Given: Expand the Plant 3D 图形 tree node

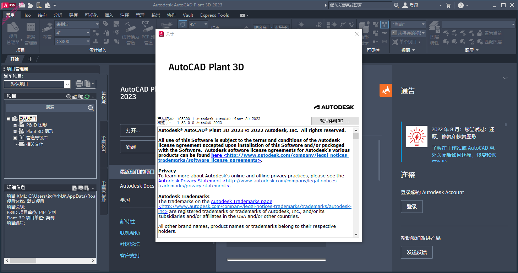Looking at the screenshot, I should coord(15,132).
